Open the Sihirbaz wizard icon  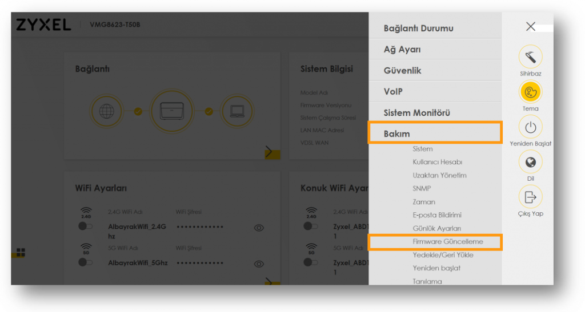click(530, 57)
